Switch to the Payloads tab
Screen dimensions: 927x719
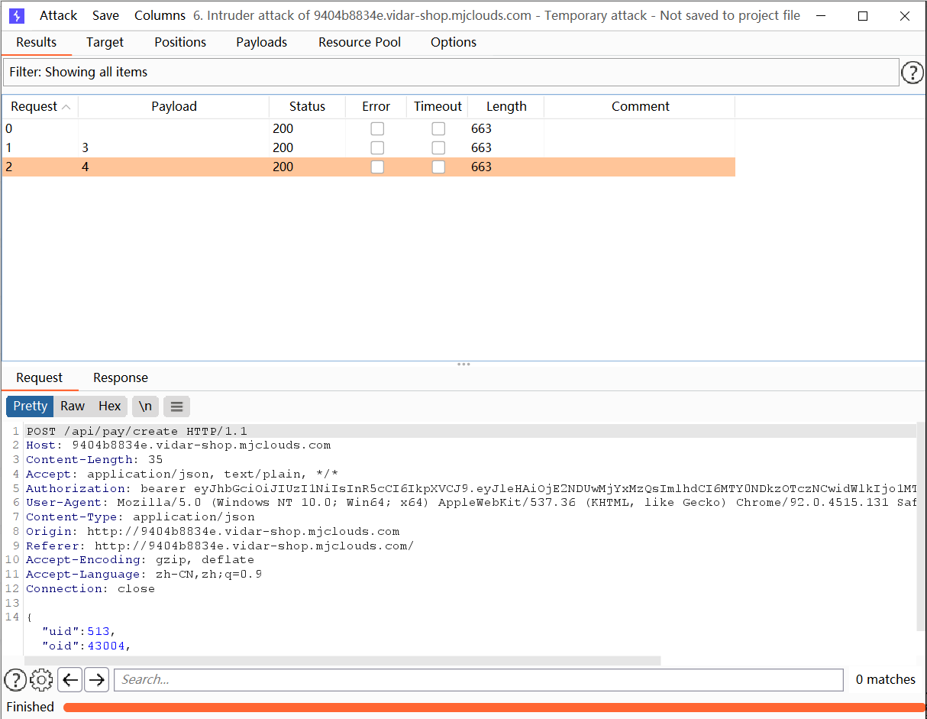pyautogui.click(x=261, y=43)
